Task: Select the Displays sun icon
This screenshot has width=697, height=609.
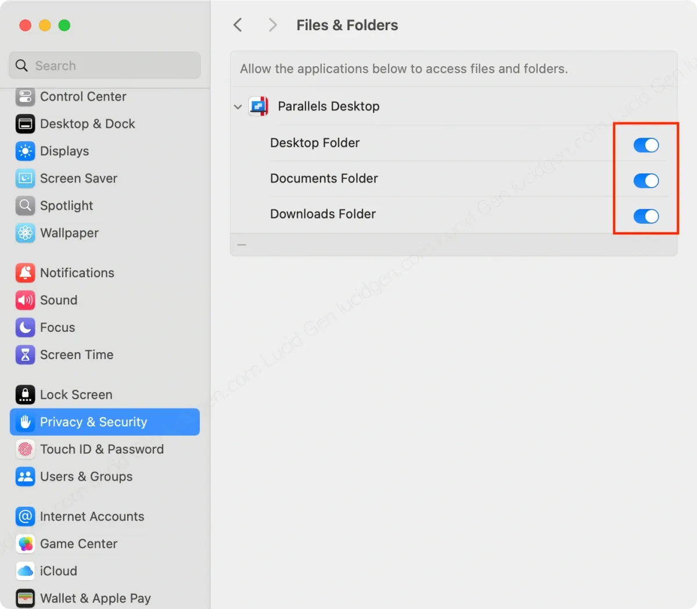Action: coord(25,151)
